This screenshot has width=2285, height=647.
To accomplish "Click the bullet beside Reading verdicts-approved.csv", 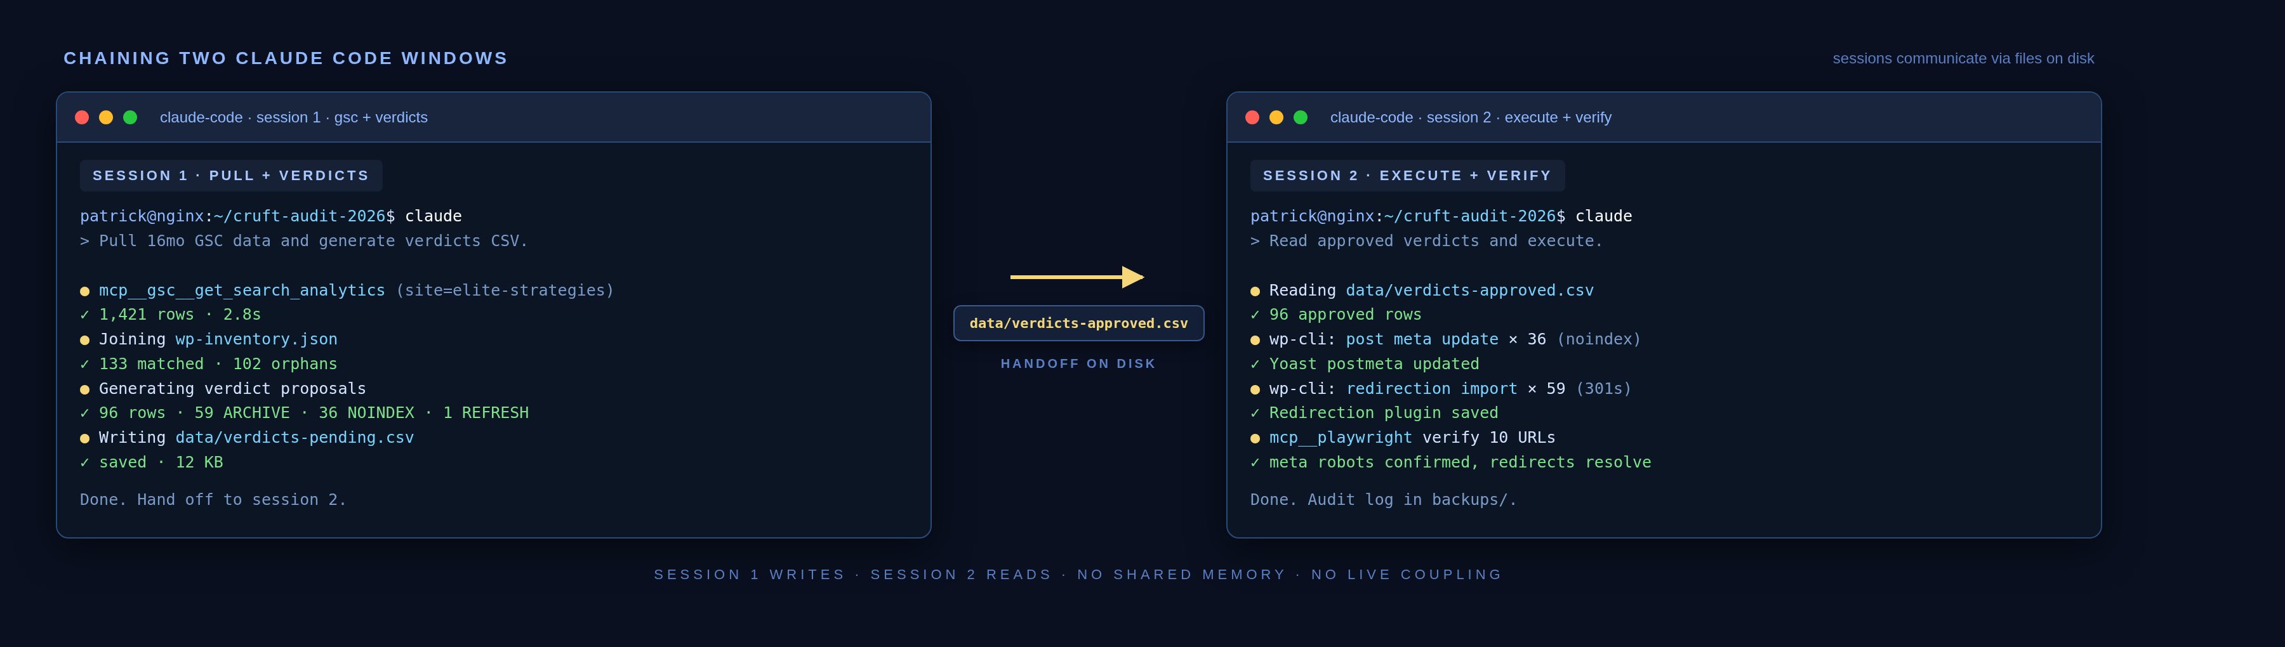I will click(x=1254, y=290).
